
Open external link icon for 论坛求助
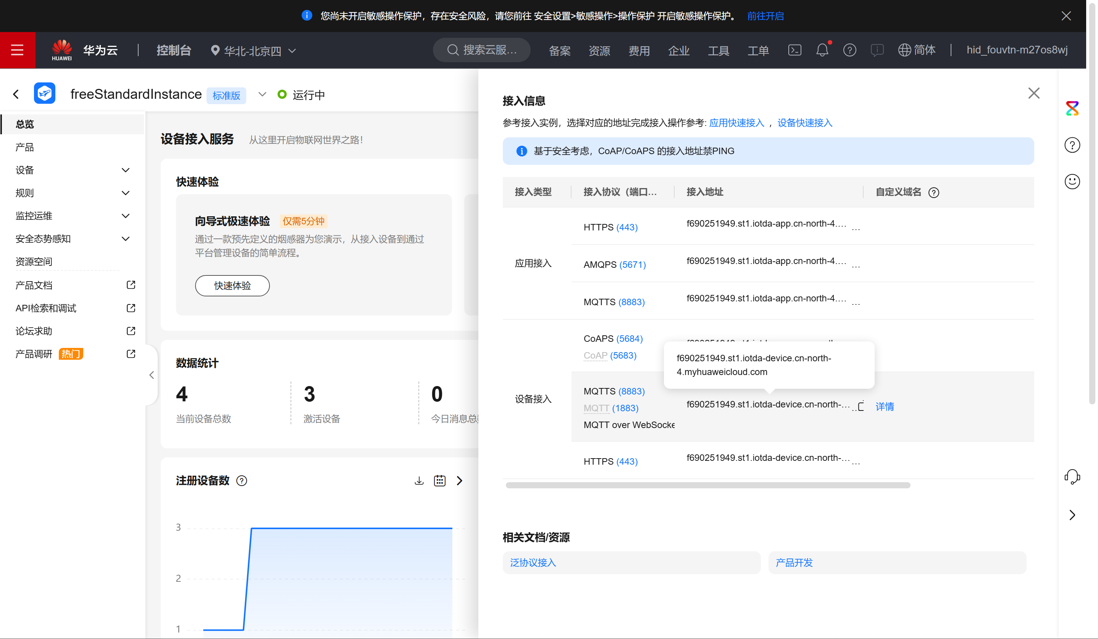point(131,331)
